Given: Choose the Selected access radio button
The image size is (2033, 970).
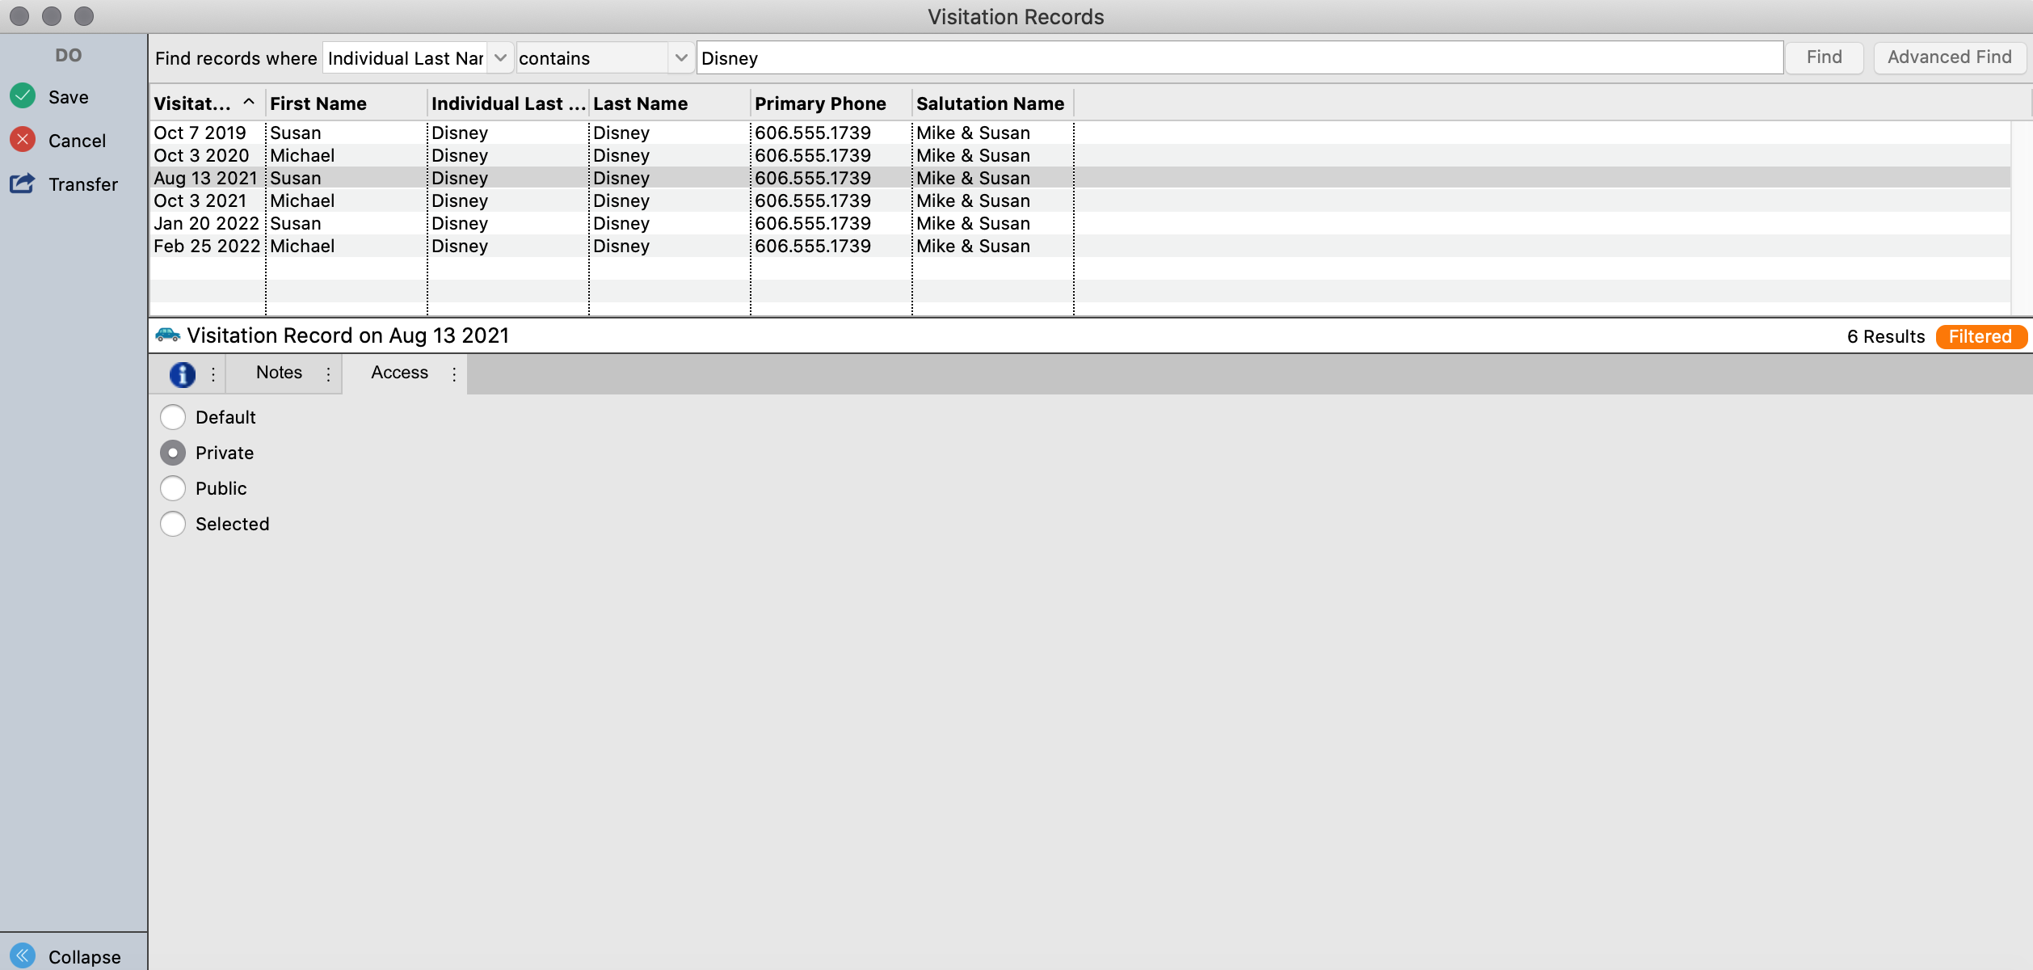Looking at the screenshot, I should [x=173, y=524].
